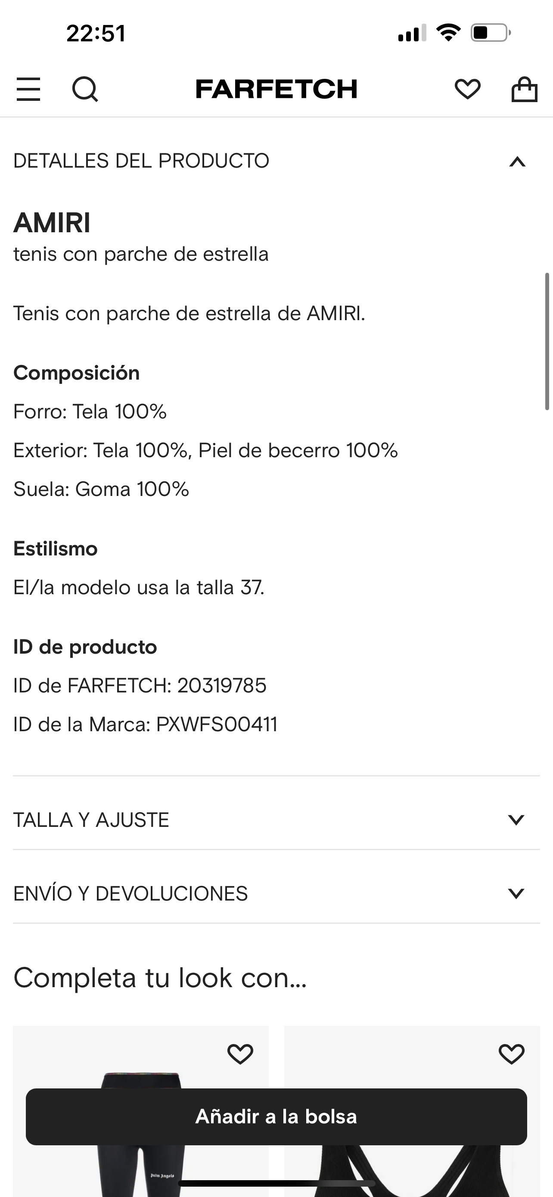The height and width of the screenshot is (1197, 553).
Task: Open the shopping bag icon
Action: pyautogui.click(x=524, y=89)
